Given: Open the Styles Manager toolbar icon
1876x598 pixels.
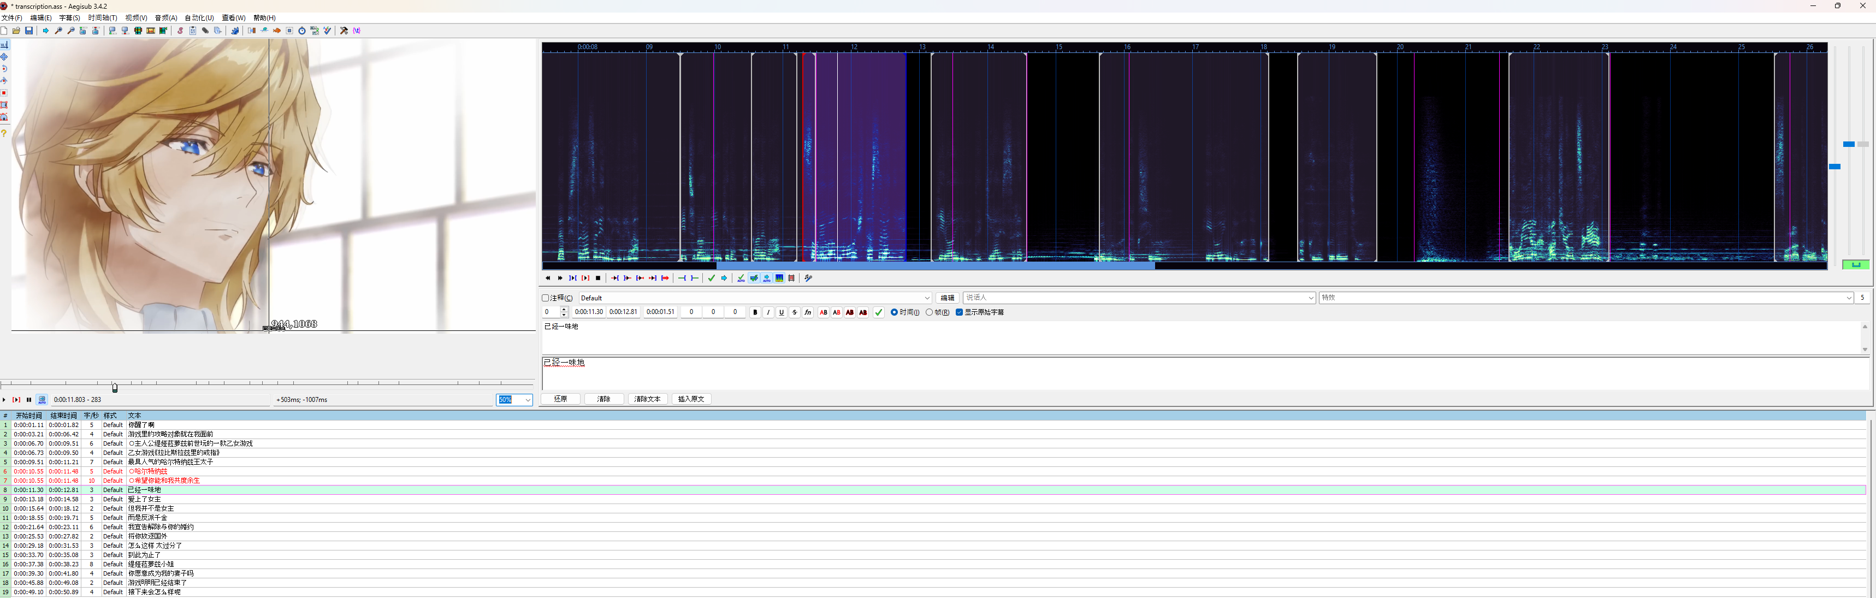Looking at the screenshot, I should pos(180,31).
